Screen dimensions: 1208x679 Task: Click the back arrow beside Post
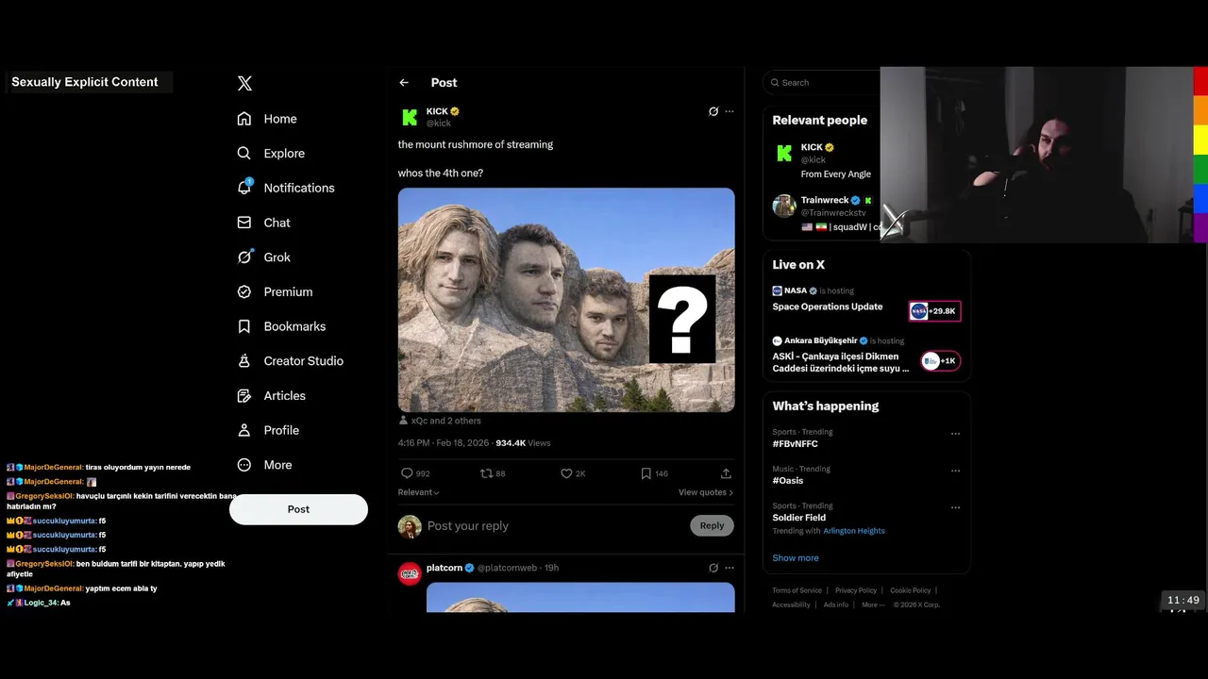404,83
